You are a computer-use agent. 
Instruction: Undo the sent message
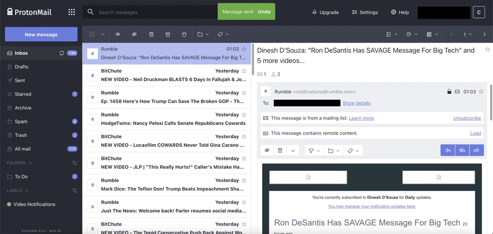(x=264, y=12)
